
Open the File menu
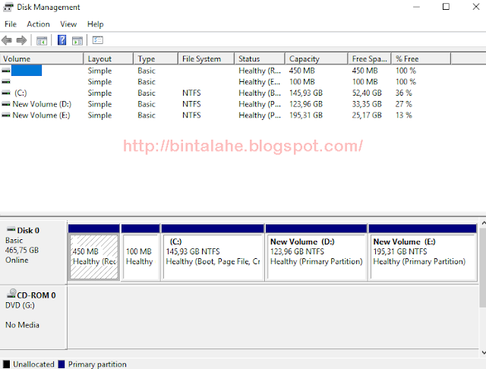click(11, 24)
